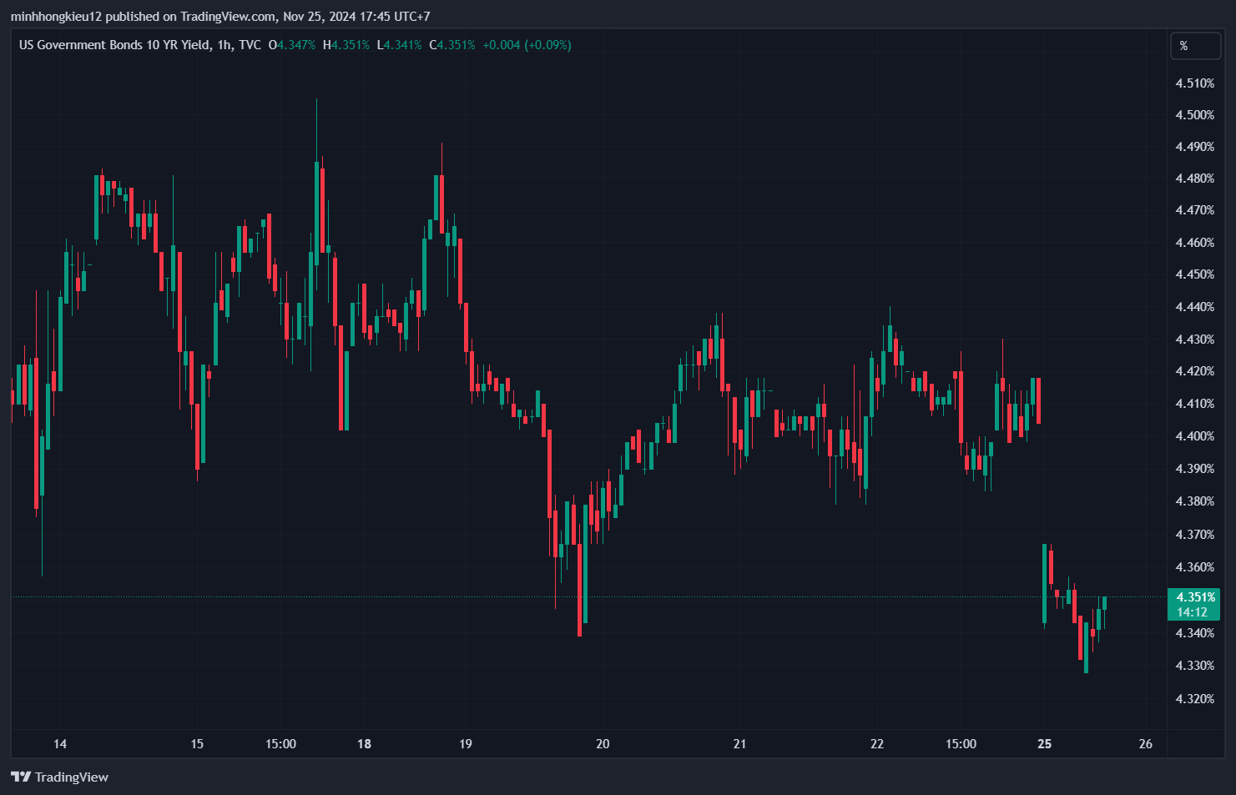Click the bold date 18 on time axis
Image resolution: width=1236 pixels, height=795 pixels.
[x=365, y=744]
